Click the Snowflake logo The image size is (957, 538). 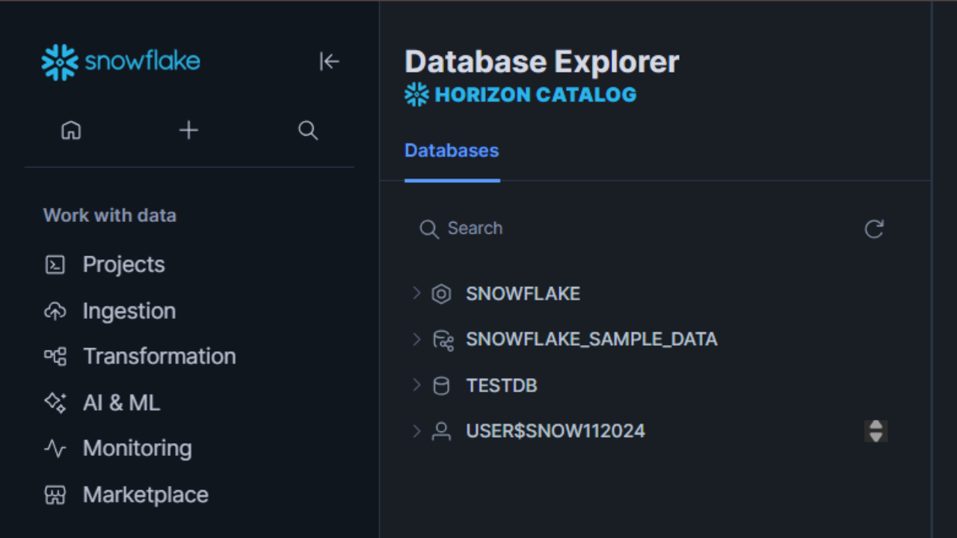tap(120, 61)
